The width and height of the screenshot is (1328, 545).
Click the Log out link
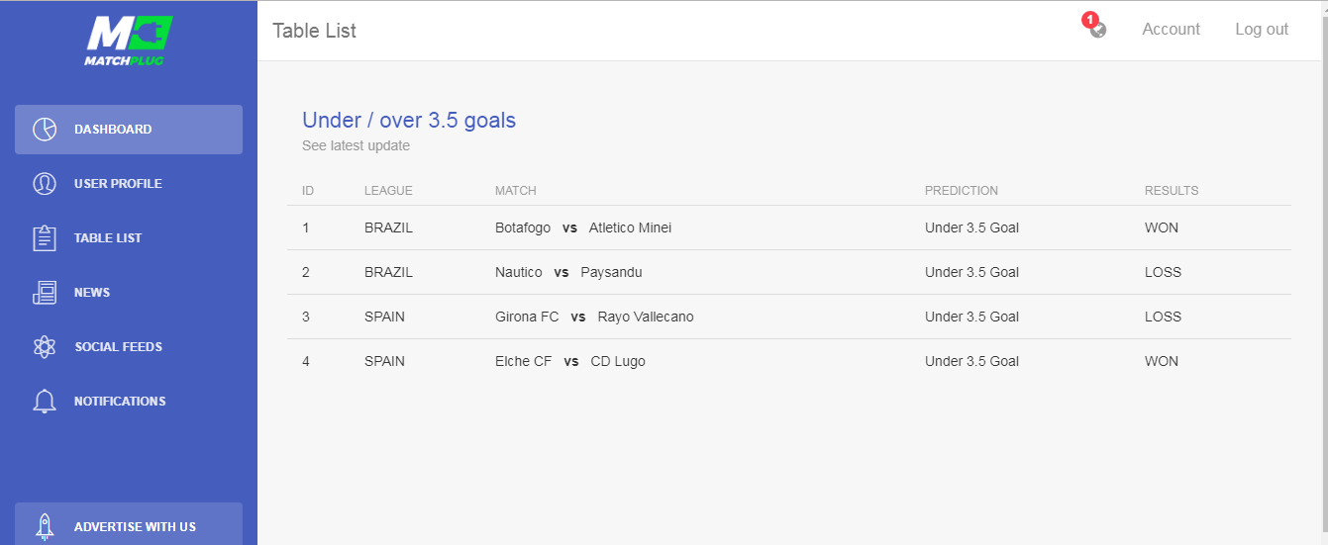pyautogui.click(x=1262, y=30)
